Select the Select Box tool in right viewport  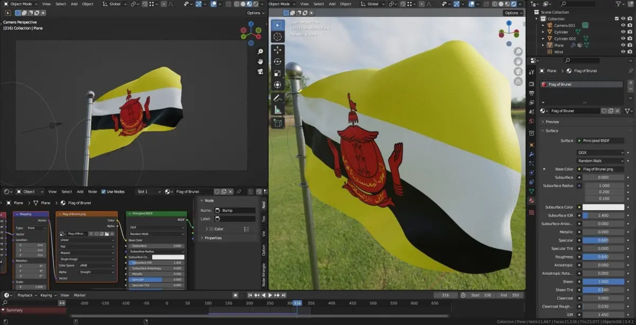point(278,25)
